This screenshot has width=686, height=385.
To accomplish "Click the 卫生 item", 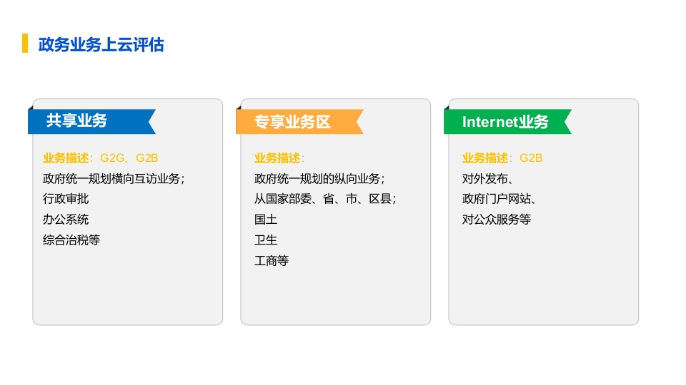I will pos(266,240).
